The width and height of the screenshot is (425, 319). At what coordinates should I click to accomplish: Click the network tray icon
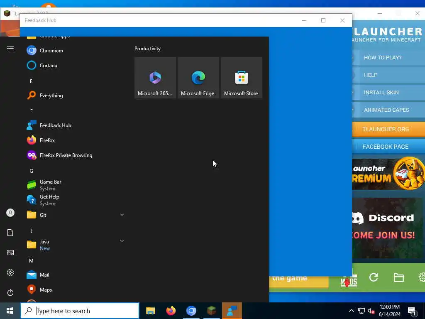pyautogui.click(x=361, y=311)
